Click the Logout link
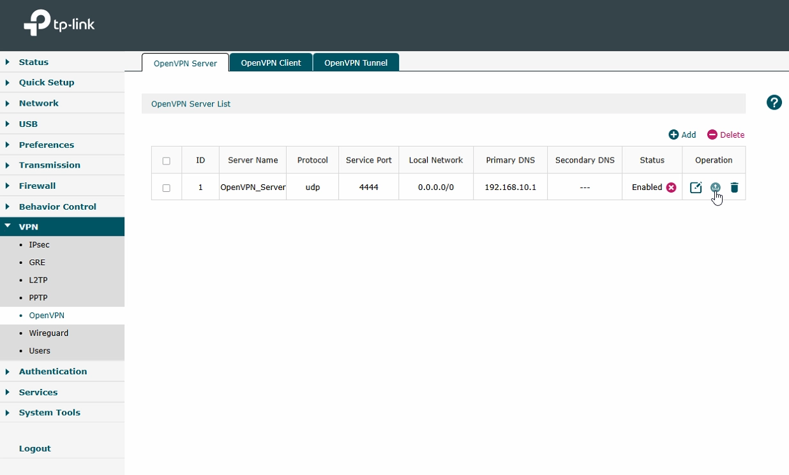Image resolution: width=789 pixels, height=475 pixels. [34, 448]
